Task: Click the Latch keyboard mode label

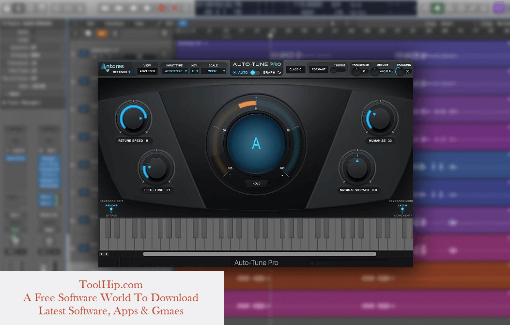Action: (402, 205)
